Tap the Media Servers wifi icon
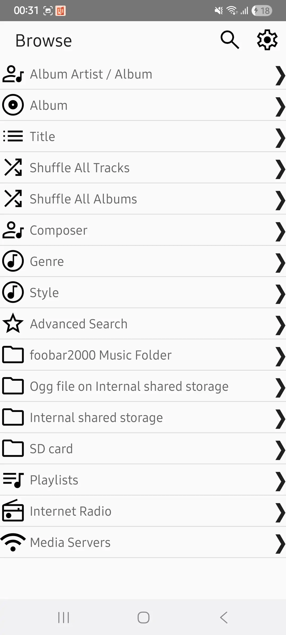The width and height of the screenshot is (286, 635). click(x=13, y=542)
